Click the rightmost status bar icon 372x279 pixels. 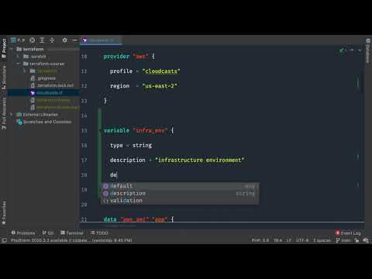pyautogui.click(x=366, y=240)
